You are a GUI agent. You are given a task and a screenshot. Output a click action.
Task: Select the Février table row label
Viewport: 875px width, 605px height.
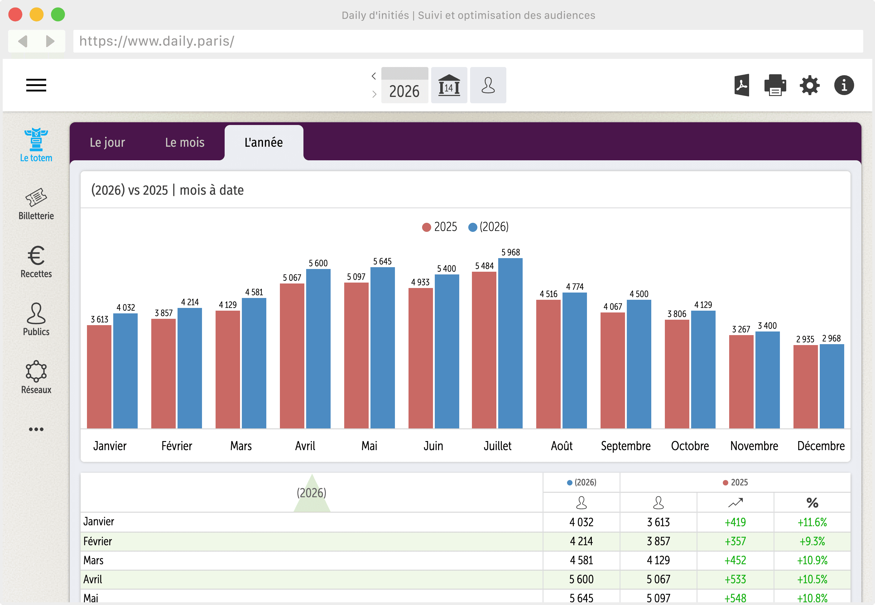(x=98, y=541)
